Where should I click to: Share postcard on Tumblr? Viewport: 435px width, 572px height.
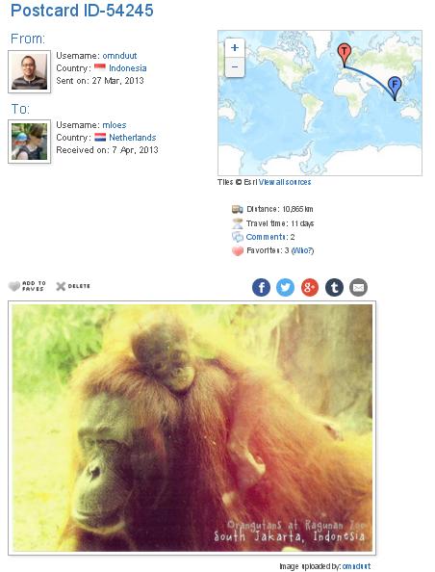tap(334, 288)
